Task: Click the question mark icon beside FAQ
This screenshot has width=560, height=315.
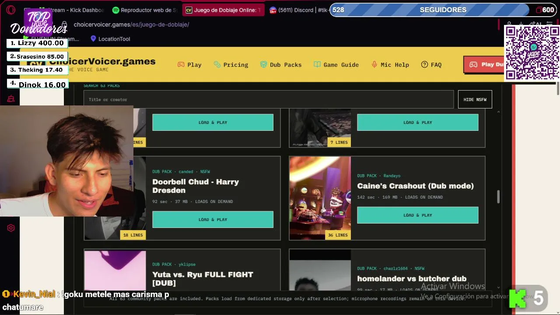Action: pos(424,64)
